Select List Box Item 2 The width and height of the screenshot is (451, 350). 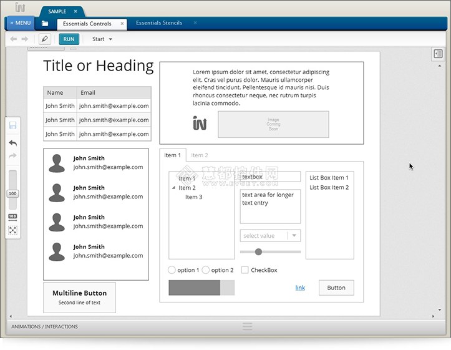pyautogui.click(x=329, y=188)
